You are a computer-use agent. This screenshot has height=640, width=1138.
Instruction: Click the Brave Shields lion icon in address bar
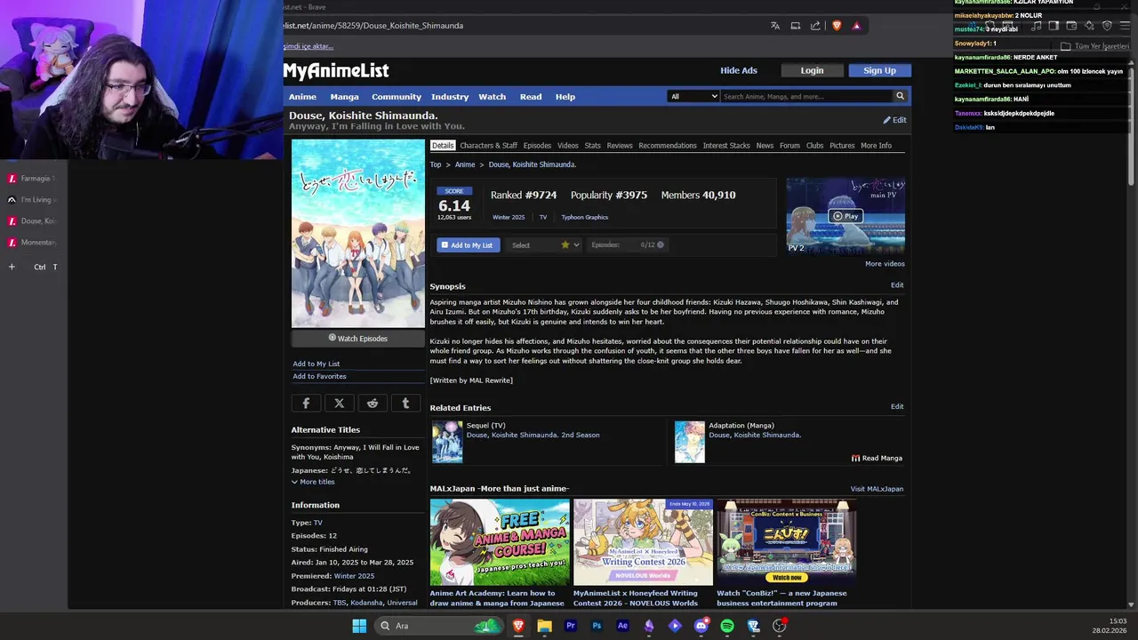point(837,26)
